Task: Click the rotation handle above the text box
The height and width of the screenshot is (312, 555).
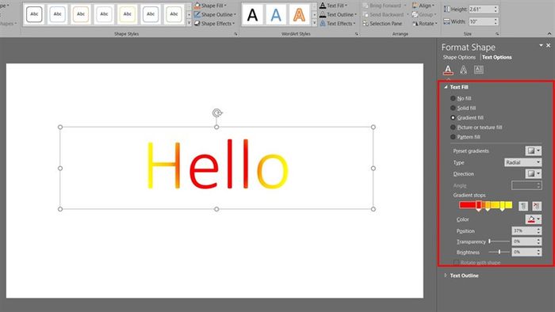Action: tap(217, 112)
